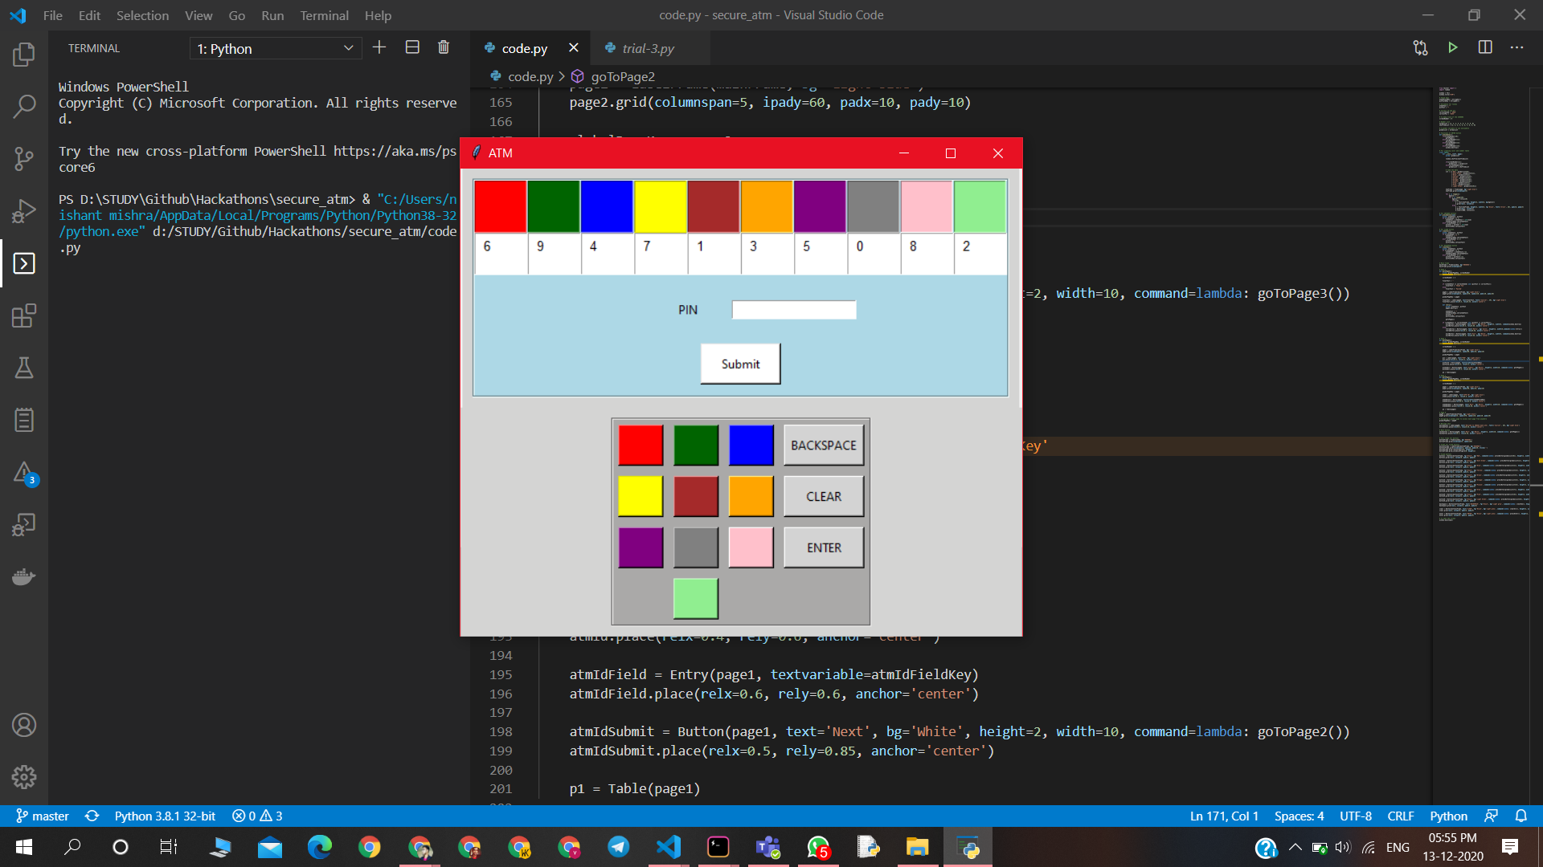This screenshot has width=1543, height=867.
Task: Open the Search view in activity bar
Action: (x=24, y=106)
